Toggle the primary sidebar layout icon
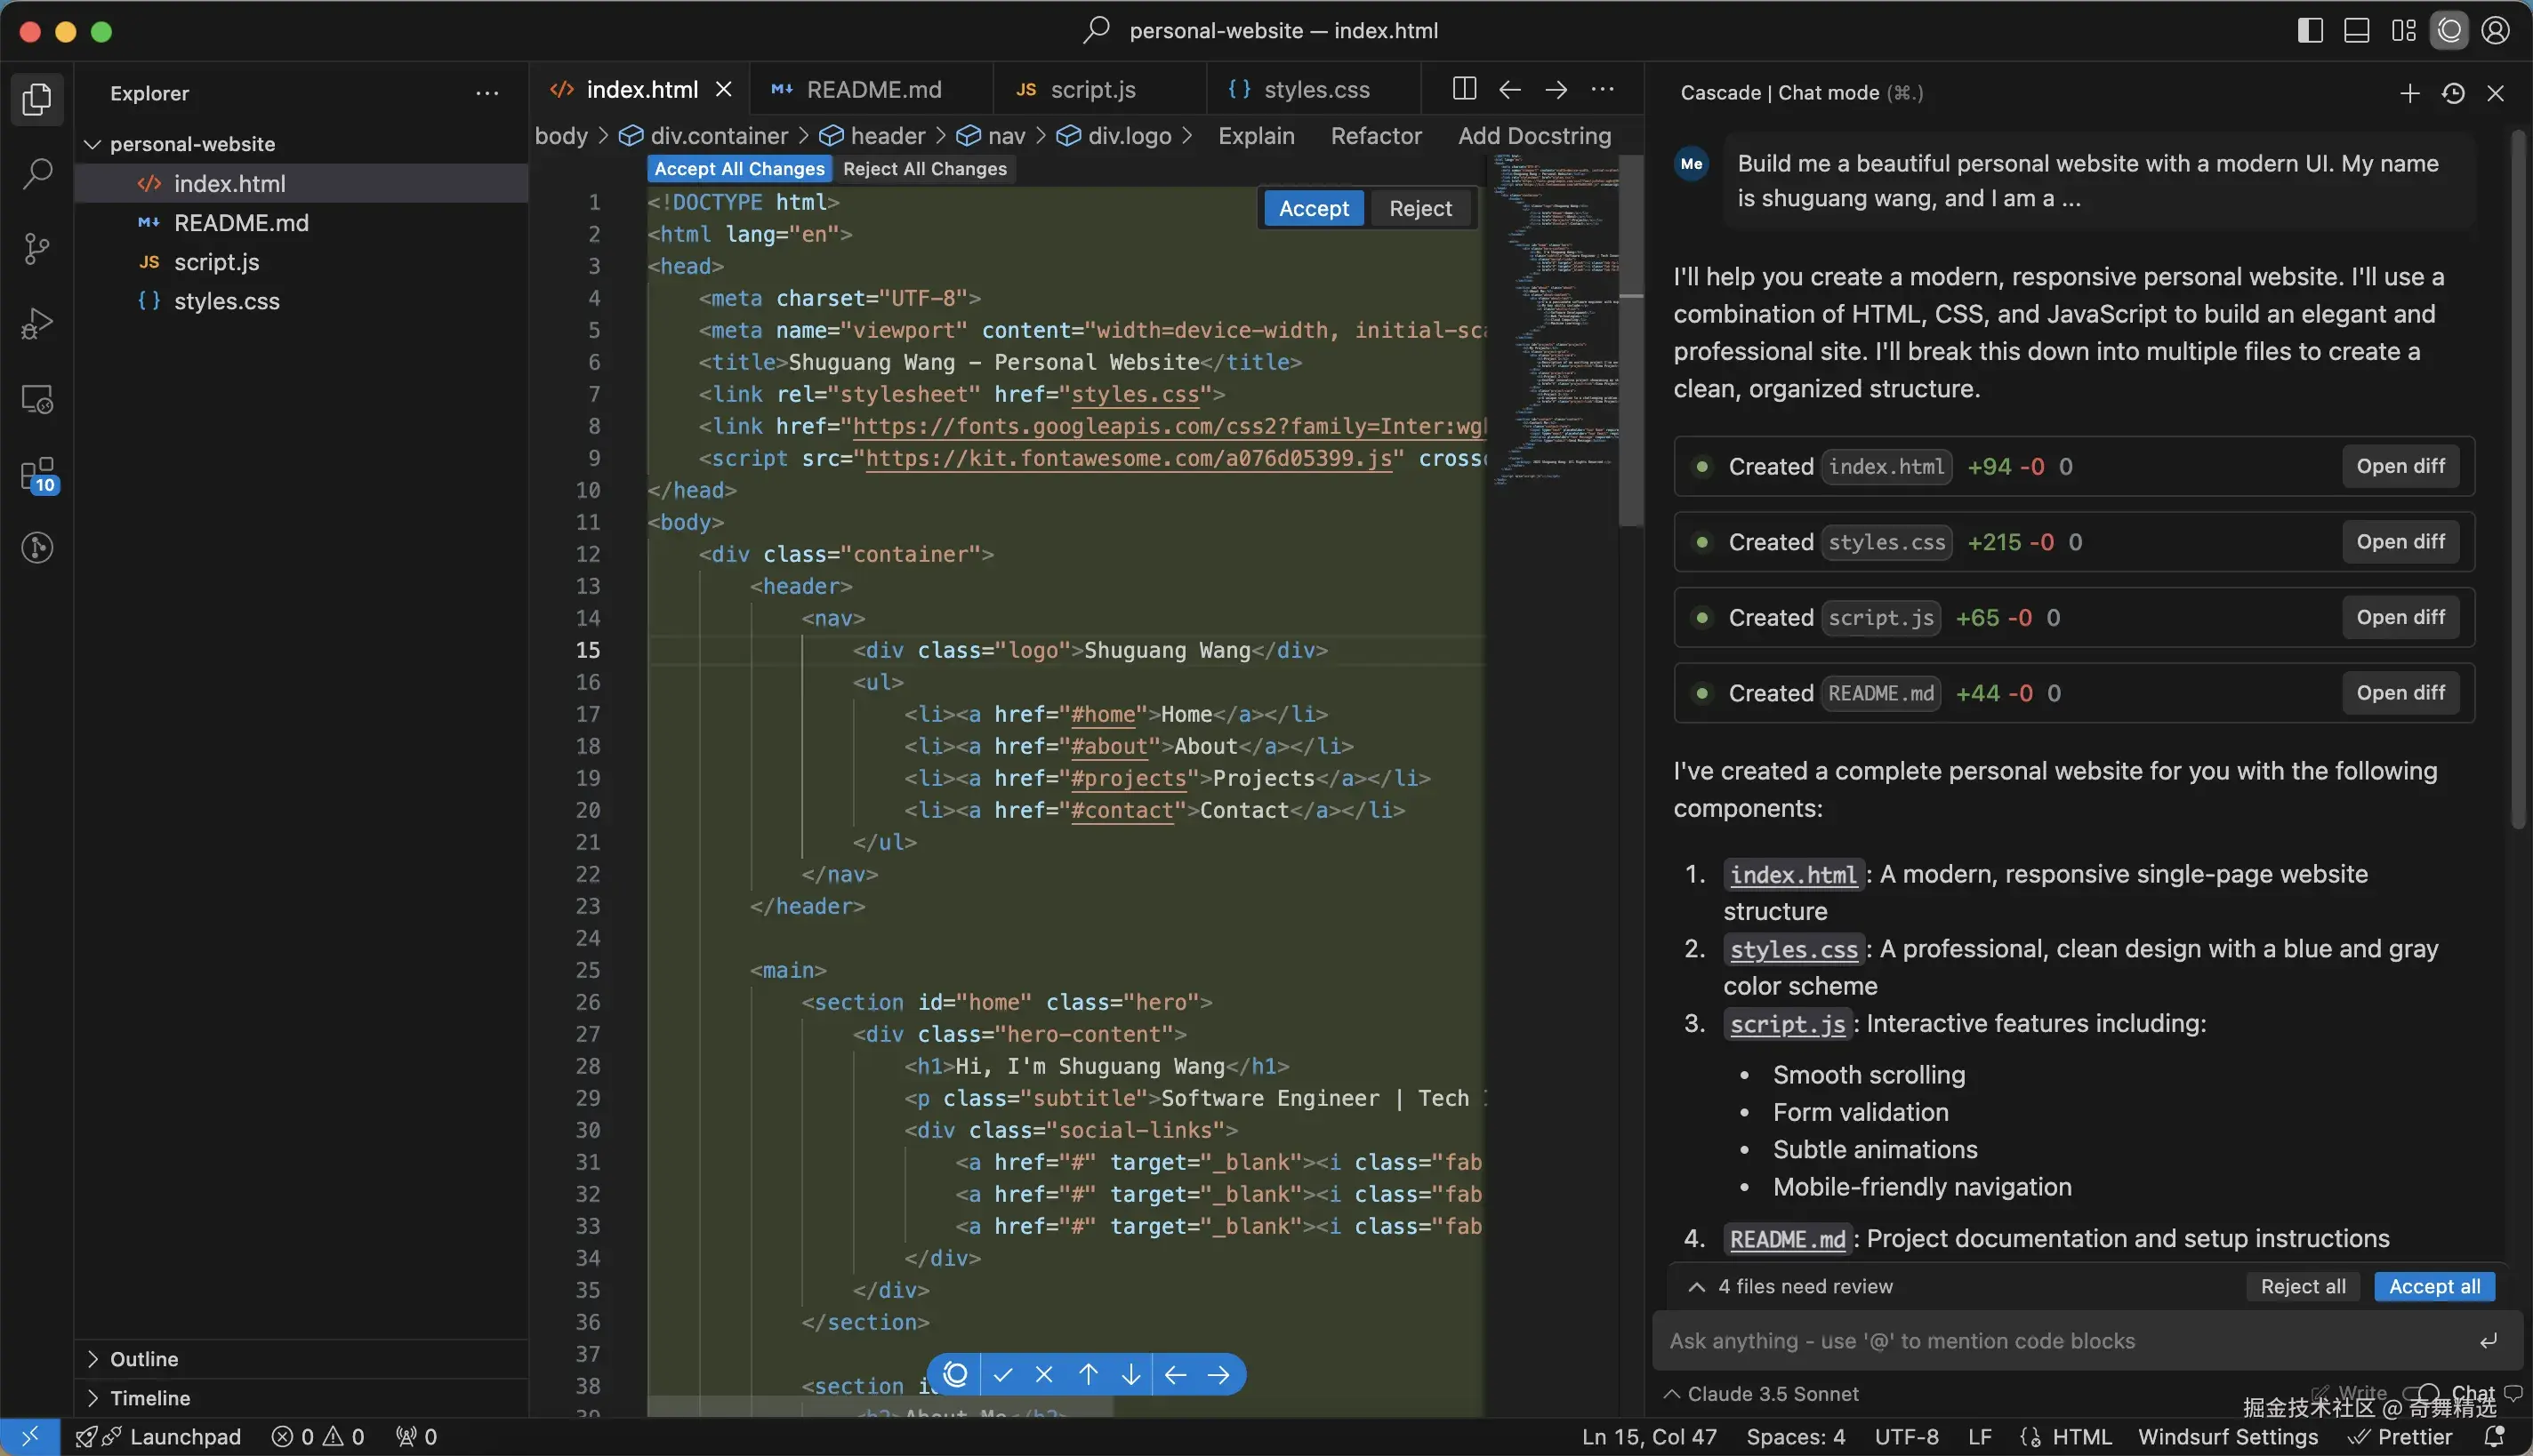Screen dimensions: 2533x1456 pos(2310,31)
